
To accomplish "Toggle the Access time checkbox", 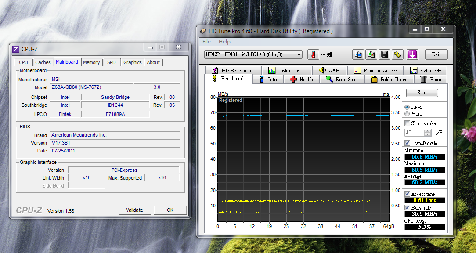I will [407, 194].
